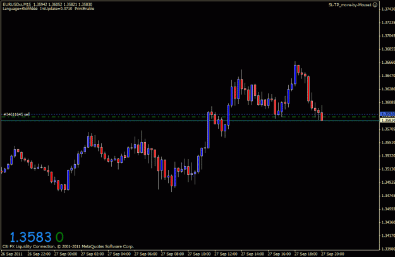Image resolution: width=395 pixels, height=257 pixels.
Task: Click the 1.34745 price scale label
Action: [388, 196]
